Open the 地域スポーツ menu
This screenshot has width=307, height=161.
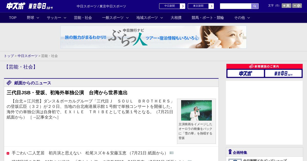(x=147, y=18)
